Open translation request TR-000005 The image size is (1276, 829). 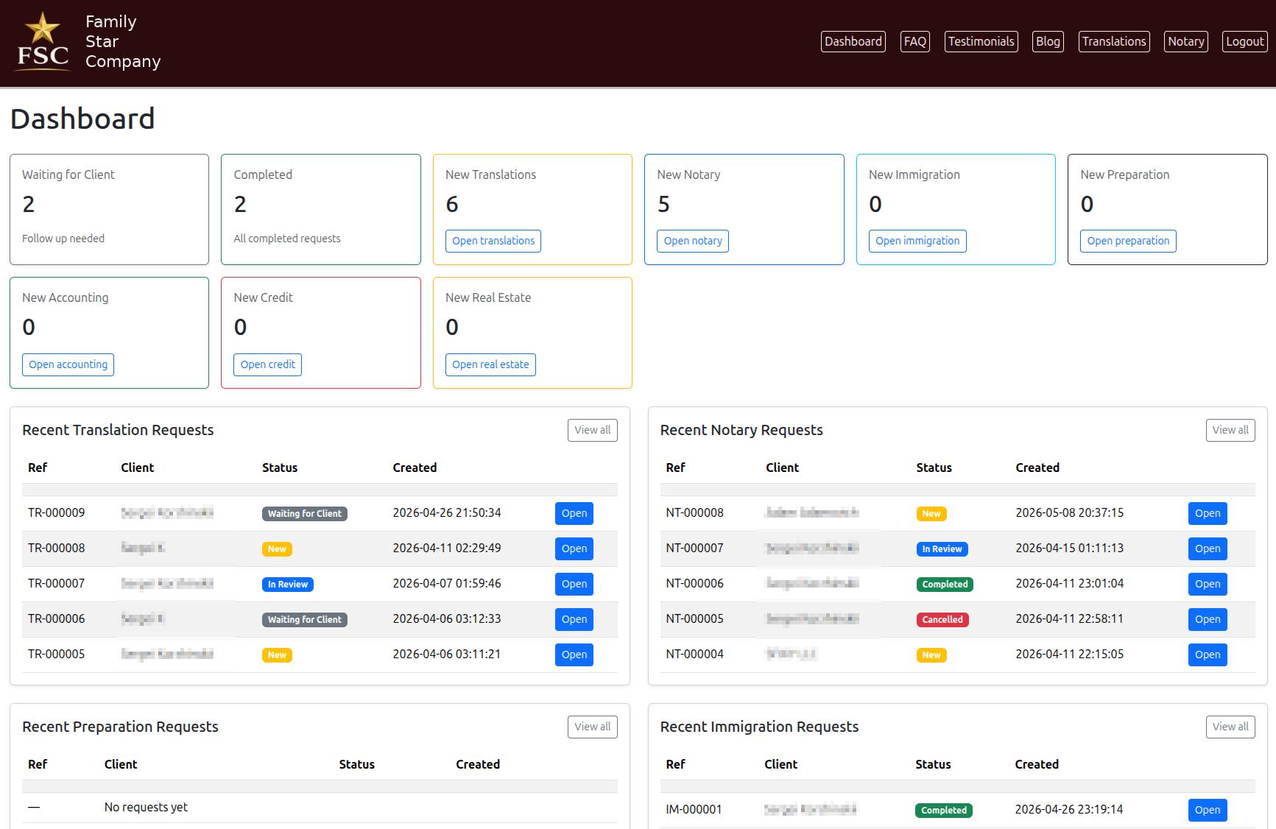point(574,655)
